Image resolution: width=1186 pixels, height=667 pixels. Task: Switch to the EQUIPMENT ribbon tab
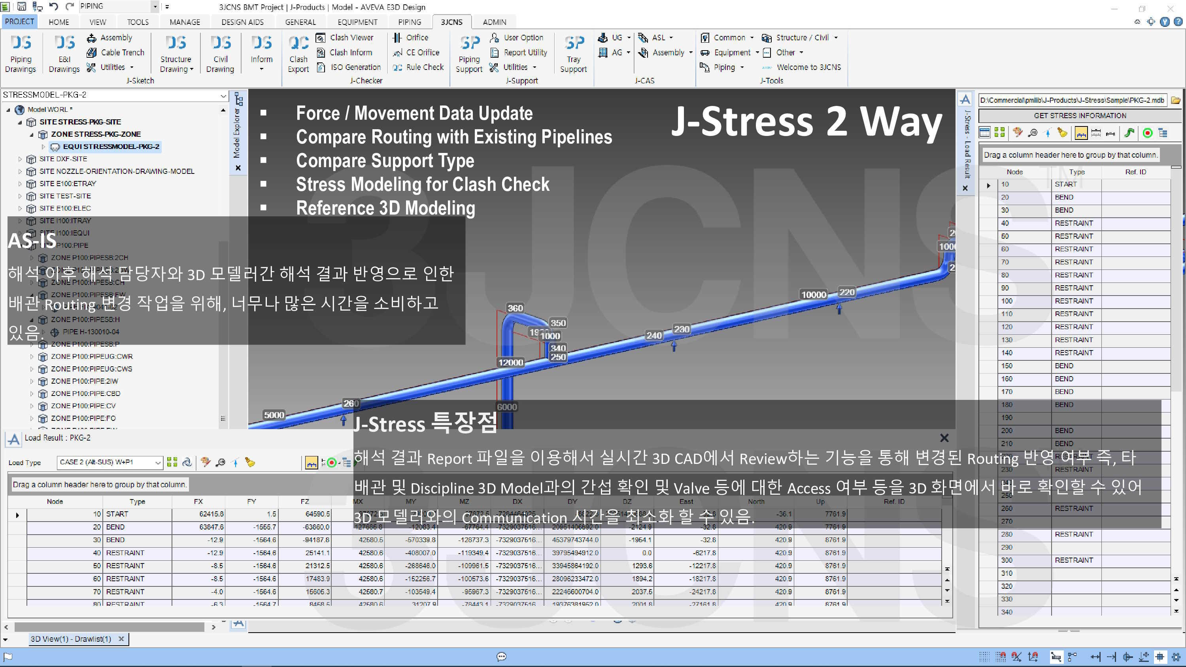pos(357,22)
